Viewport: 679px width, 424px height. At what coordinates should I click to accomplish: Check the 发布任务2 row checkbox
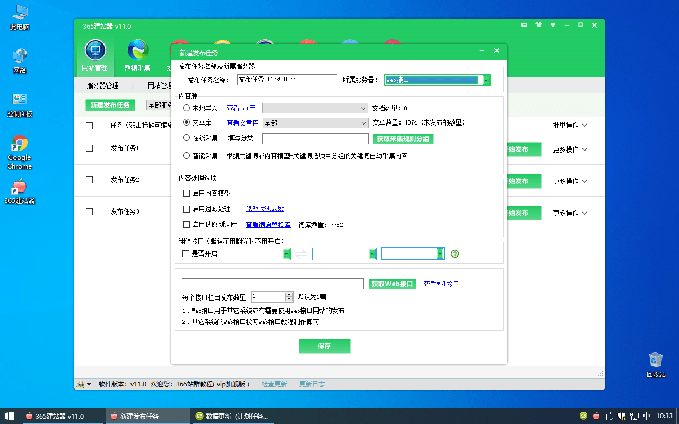[89, 180]
